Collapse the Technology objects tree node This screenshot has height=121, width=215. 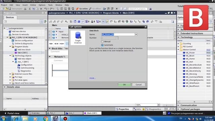click(10, 56)
